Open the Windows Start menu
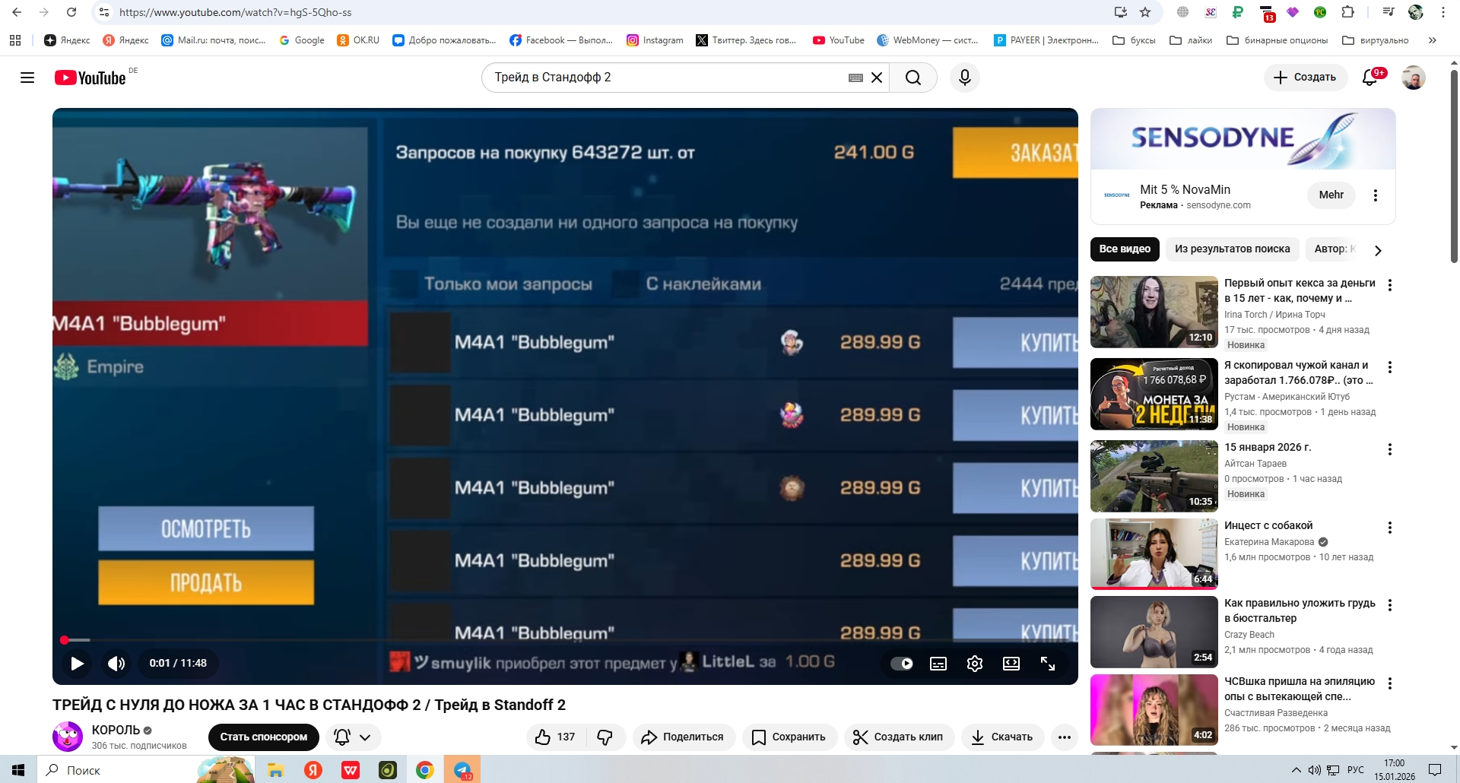Screen dimensions: 1460x783 (18, 770)
